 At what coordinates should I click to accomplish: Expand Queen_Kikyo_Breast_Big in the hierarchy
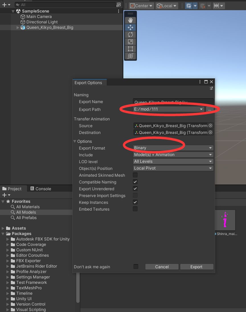click(18, 28)
